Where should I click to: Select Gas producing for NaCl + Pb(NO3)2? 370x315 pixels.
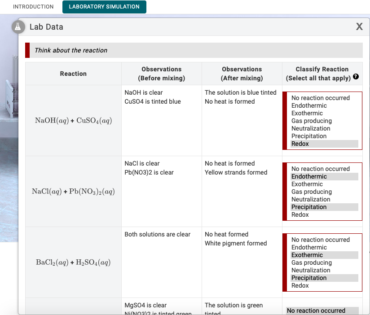[x=324, y=192]
